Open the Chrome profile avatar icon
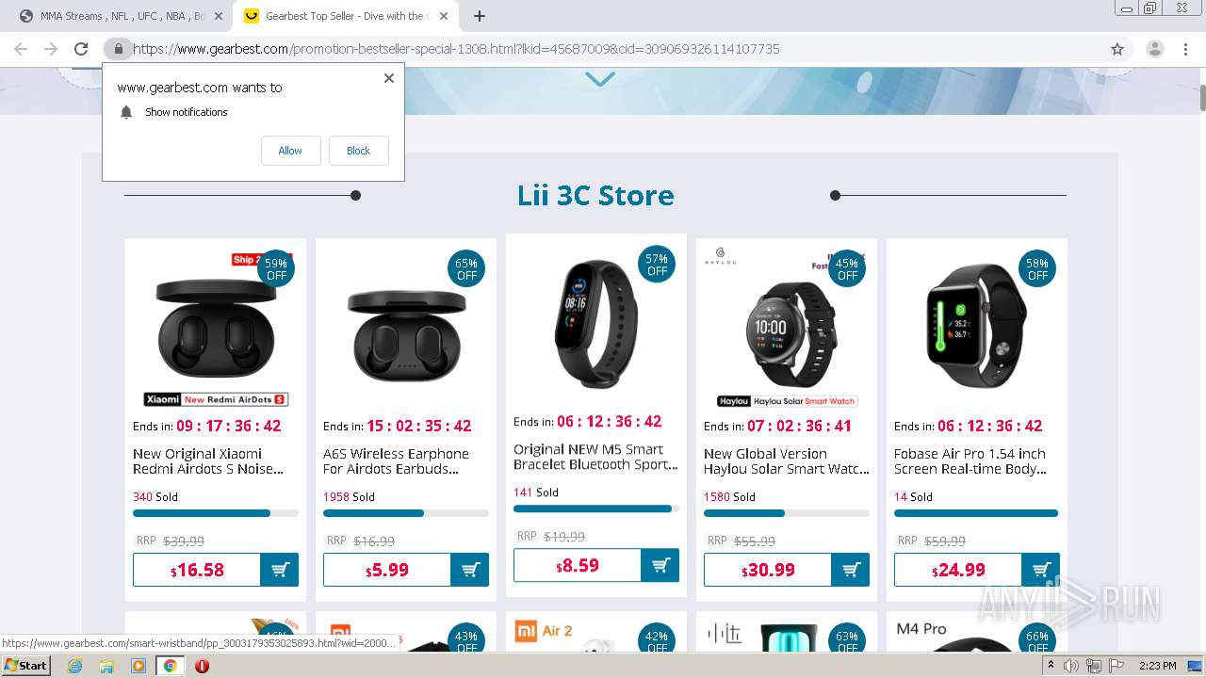This screenshot has width=1206, height=678. [x=1154, y=49]
